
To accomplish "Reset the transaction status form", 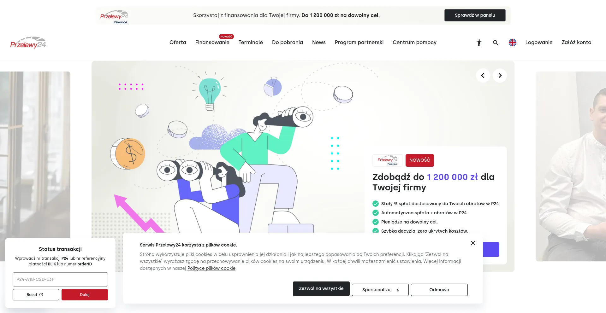I will click(x=36, y=295).
